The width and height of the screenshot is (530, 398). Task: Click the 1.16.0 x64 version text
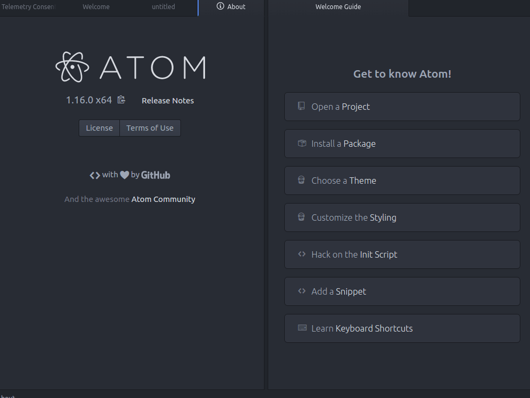click(x=89, y=100)
